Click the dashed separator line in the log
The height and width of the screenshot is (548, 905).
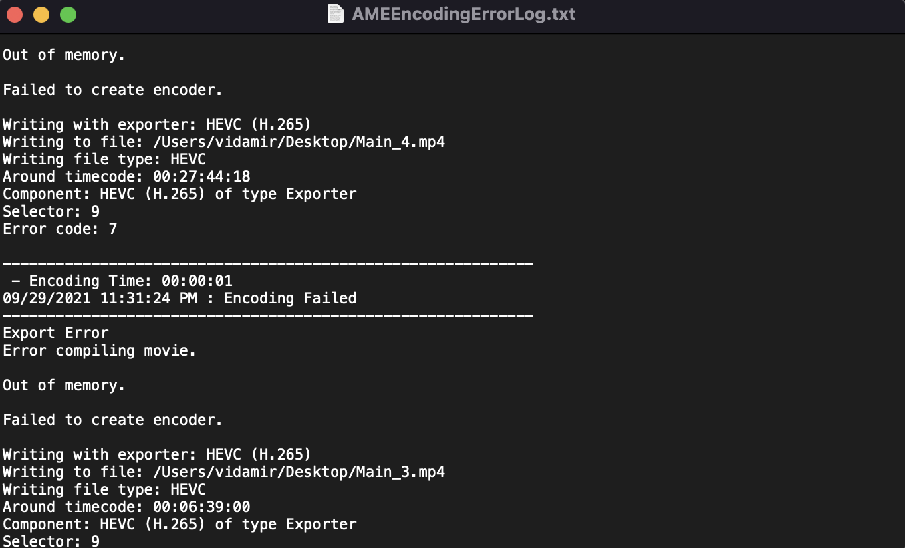pos(267,263)
